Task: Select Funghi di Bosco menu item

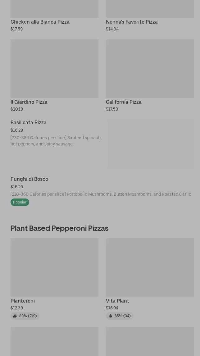Action: pos(30,179)
